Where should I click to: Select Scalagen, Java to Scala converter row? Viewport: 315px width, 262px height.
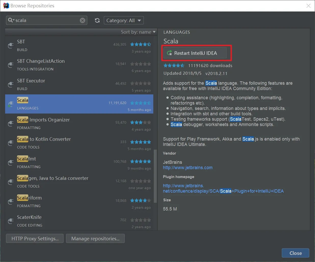pos(79,182)
